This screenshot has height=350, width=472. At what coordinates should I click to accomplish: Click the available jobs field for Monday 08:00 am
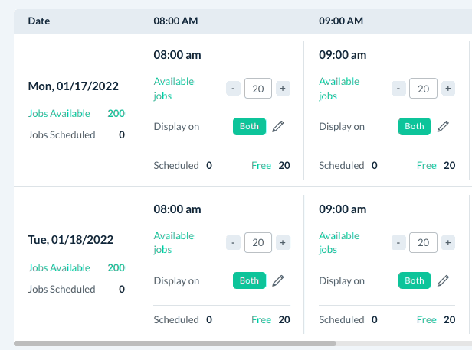[258, 89]
